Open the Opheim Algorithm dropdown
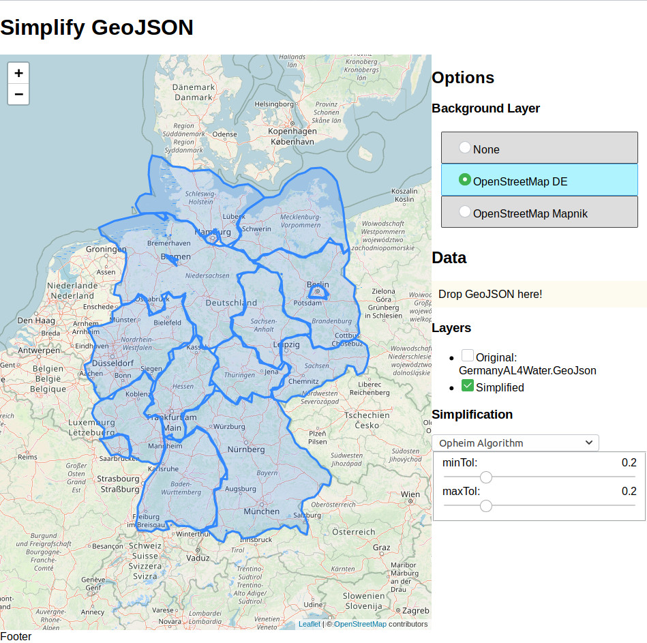Screen dimensions: 647x643 point(515,443)
